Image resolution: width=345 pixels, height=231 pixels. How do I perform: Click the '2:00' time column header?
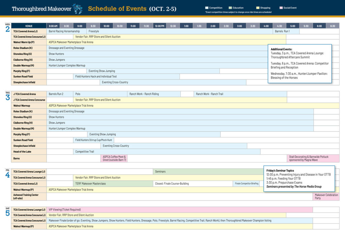point(213,26)
